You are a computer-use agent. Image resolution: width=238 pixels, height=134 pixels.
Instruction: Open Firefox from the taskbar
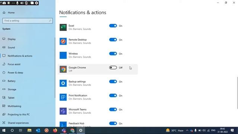[55, 130]
